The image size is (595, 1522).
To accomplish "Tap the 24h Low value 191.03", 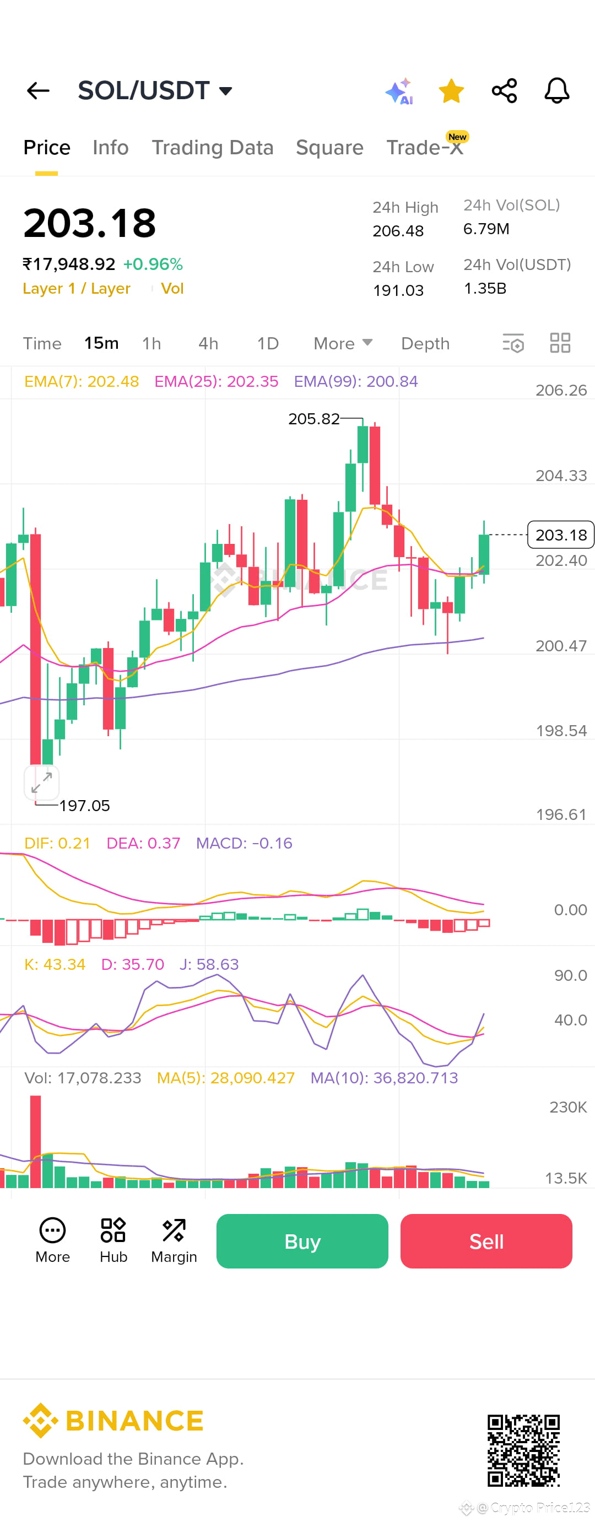I will pos(398,291).
